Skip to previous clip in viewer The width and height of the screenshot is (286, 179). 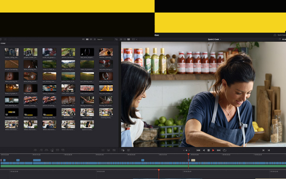pos(263,150)
